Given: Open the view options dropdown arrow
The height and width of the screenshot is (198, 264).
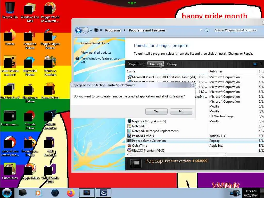Looking at the screenshot, I should (x=261, y=64).
